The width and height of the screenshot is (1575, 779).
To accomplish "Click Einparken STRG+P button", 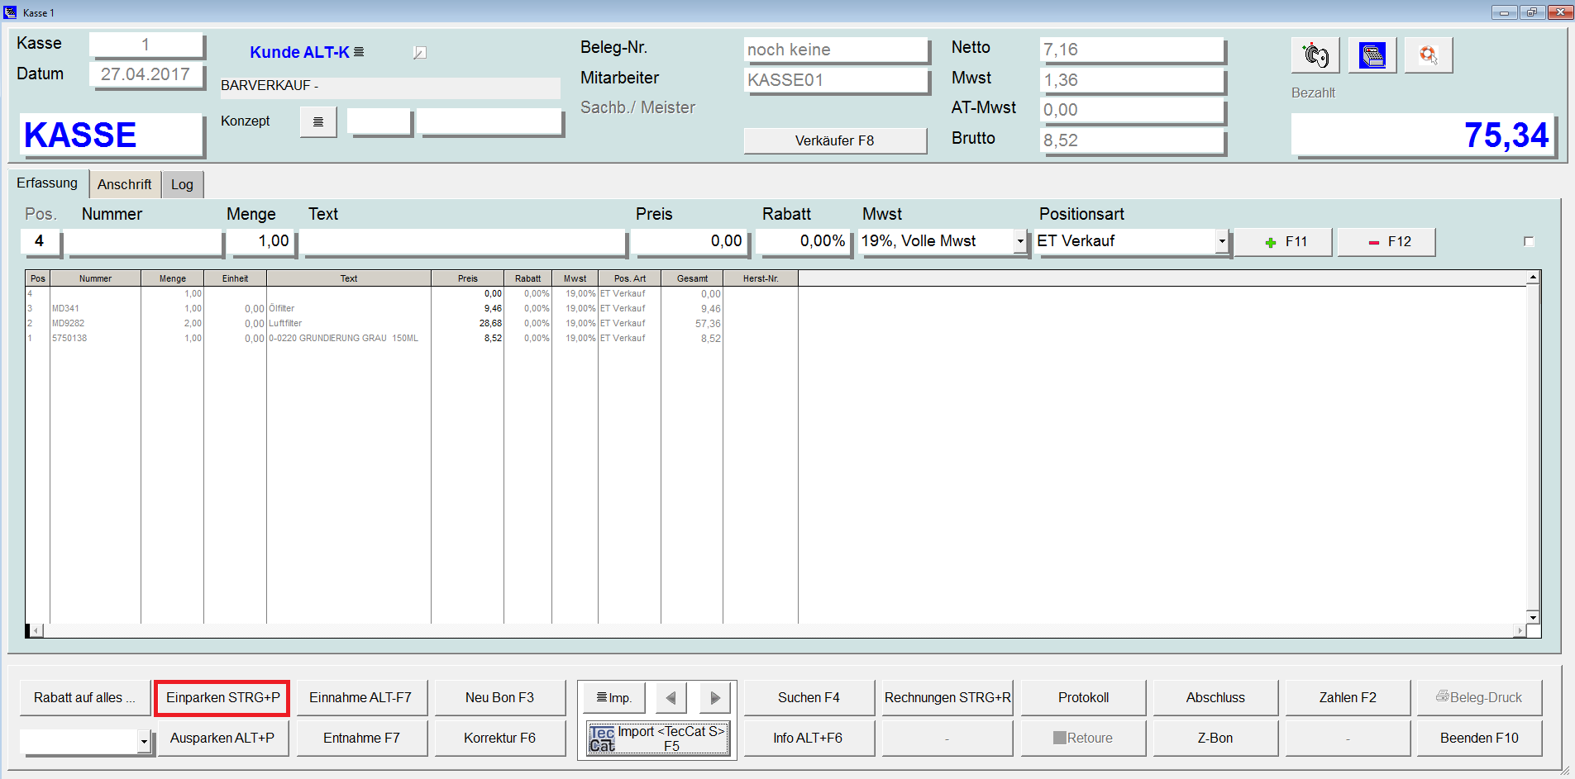I will point(222,698).
